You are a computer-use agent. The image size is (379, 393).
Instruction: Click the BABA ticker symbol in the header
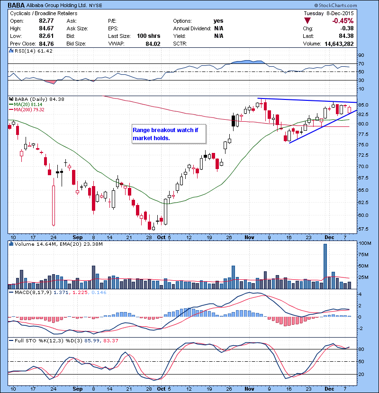point(16,5)
